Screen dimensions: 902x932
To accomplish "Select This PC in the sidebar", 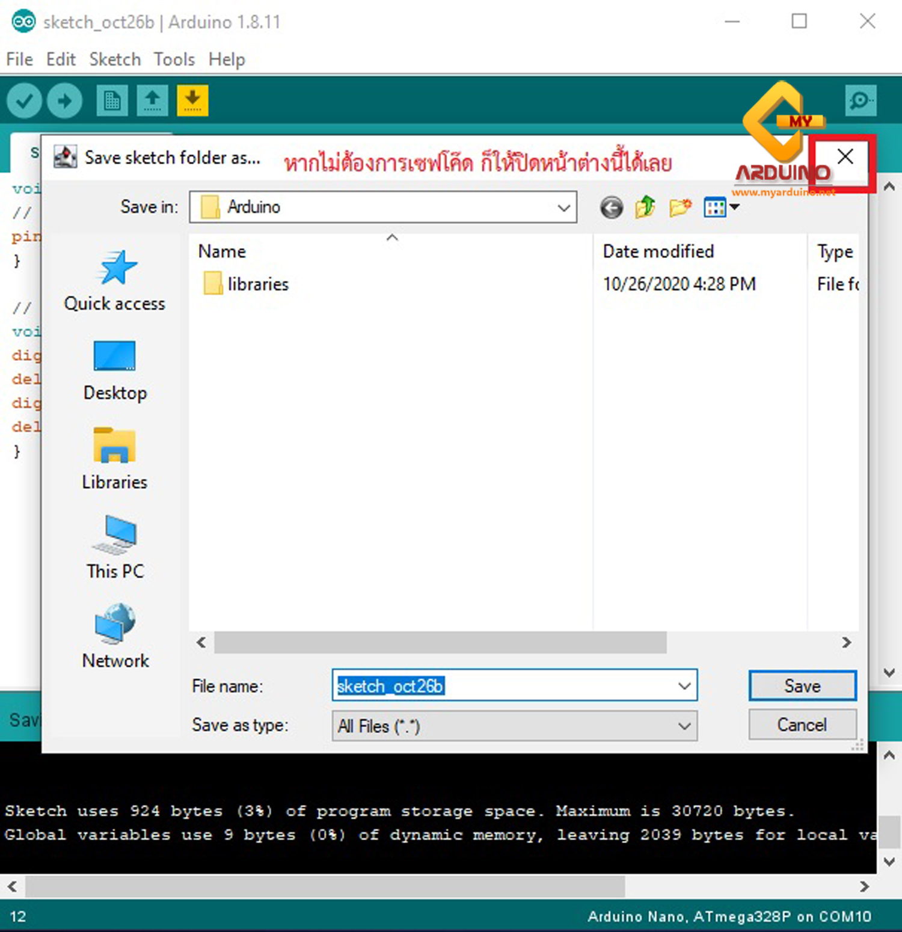I will tap(115, 547).
